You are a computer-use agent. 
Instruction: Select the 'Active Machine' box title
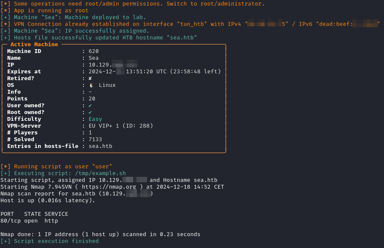pos(34,45)
